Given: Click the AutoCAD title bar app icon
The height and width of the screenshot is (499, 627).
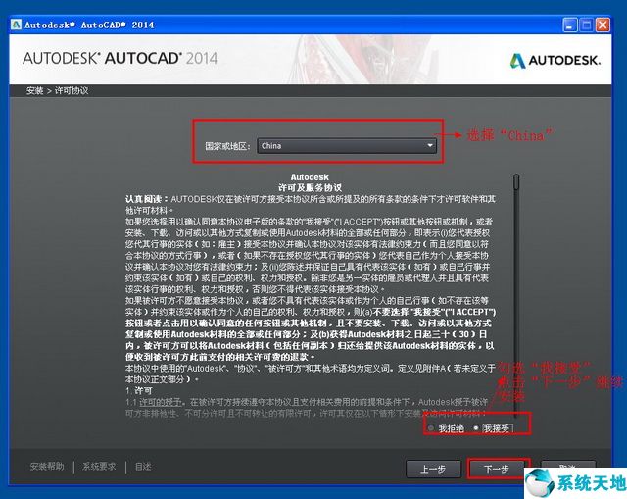Looking at the screenshot, I should pos(16,25).
